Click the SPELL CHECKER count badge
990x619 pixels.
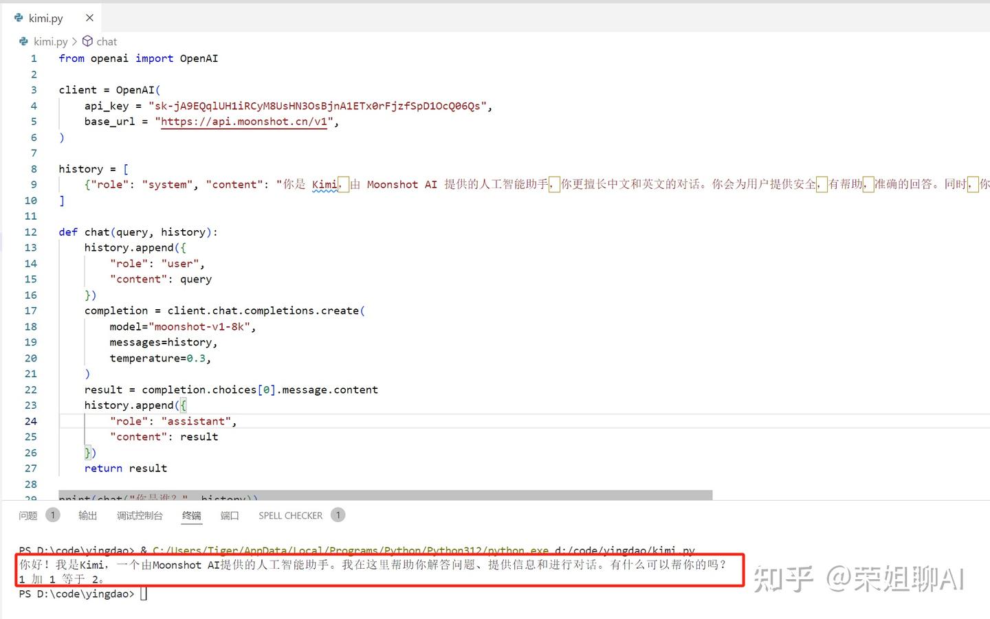click(x=338, y=515)
